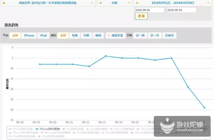Screen dimensions: 214x140
Task: Click the orange app icon beside the app name
Action: point(4,3)
